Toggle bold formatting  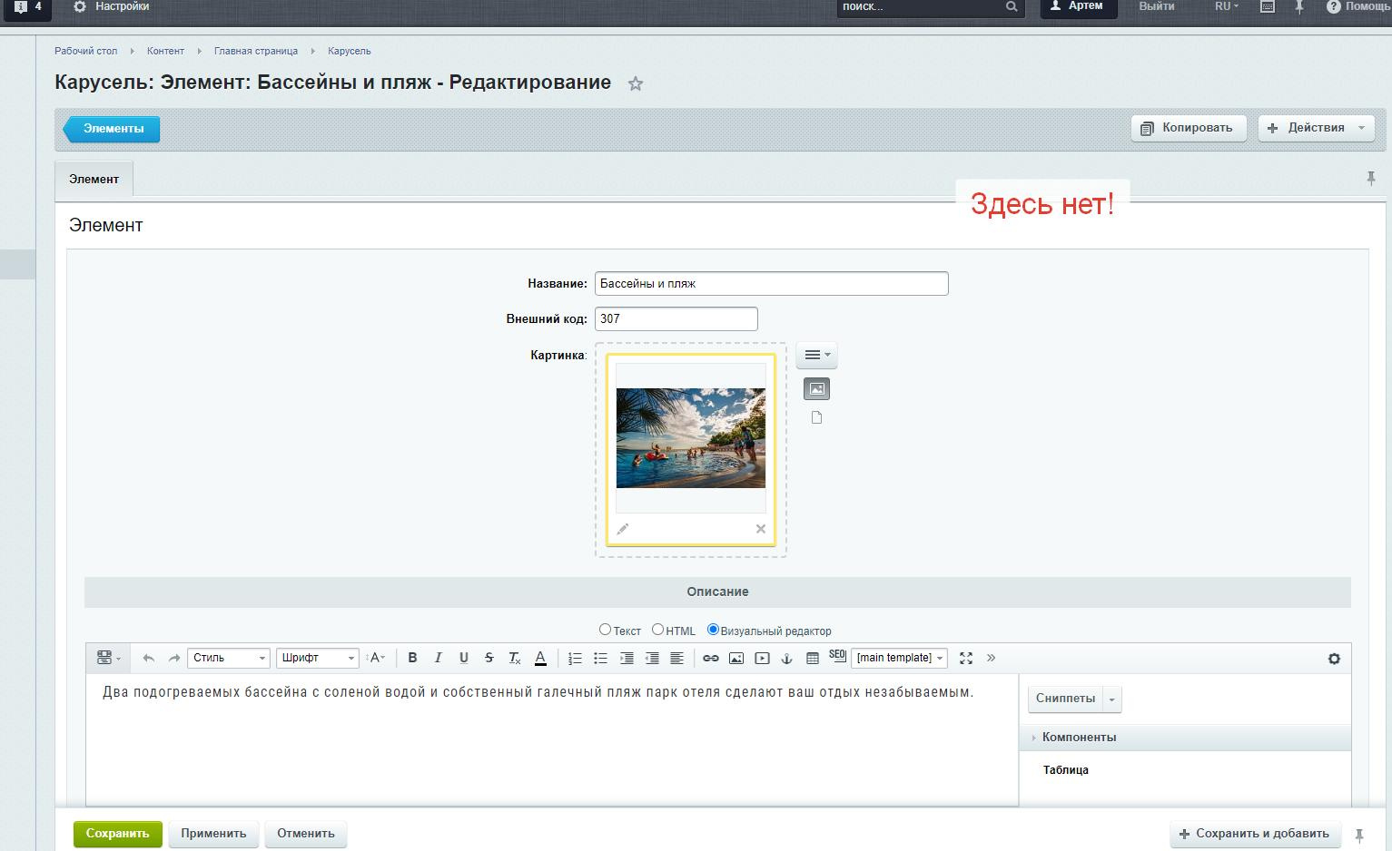click(412, 658)
